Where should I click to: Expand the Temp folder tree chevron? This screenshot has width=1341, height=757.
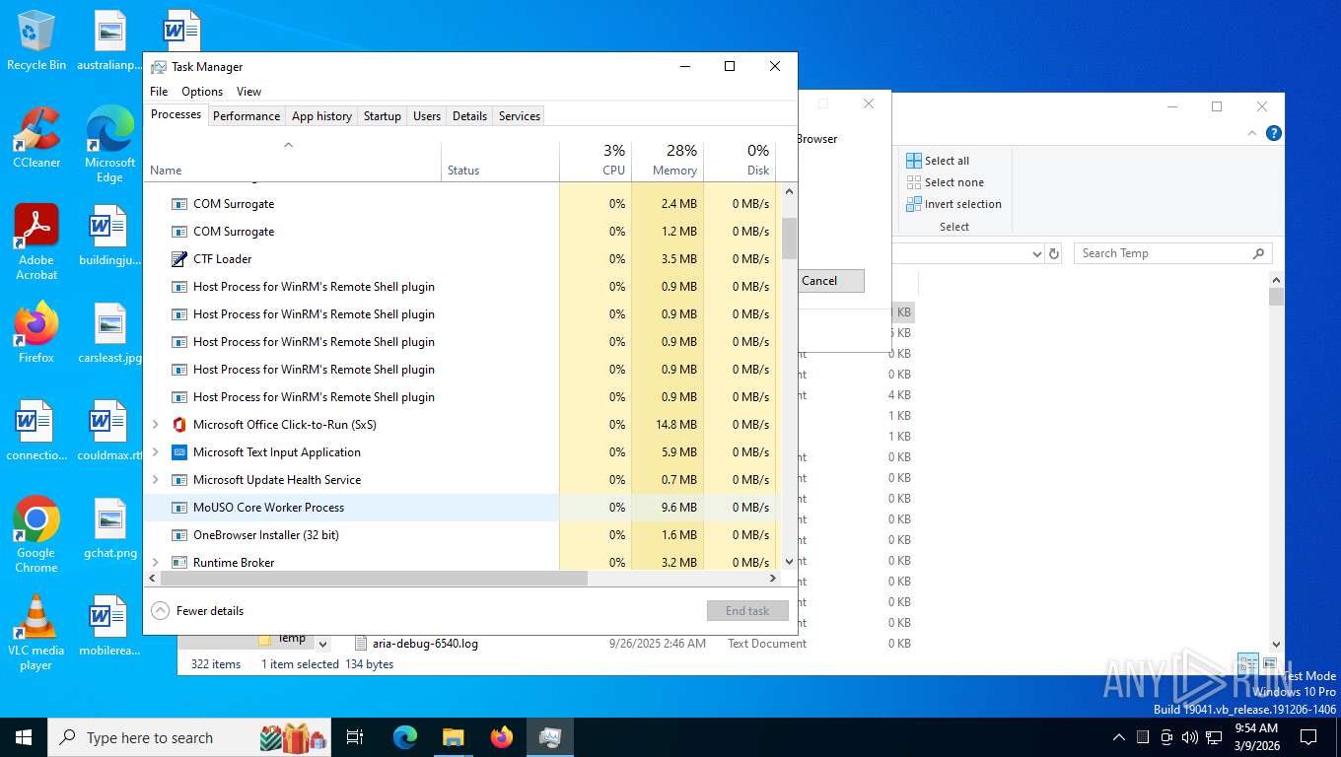[322, 644]
